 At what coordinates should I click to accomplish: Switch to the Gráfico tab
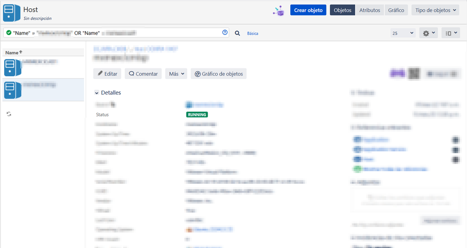tap(396, 10)
